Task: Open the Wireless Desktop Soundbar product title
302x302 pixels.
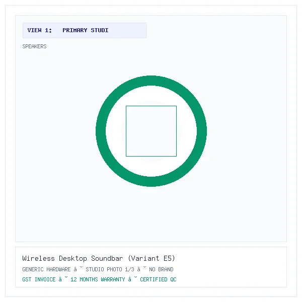Action: (x=99, y=258)
